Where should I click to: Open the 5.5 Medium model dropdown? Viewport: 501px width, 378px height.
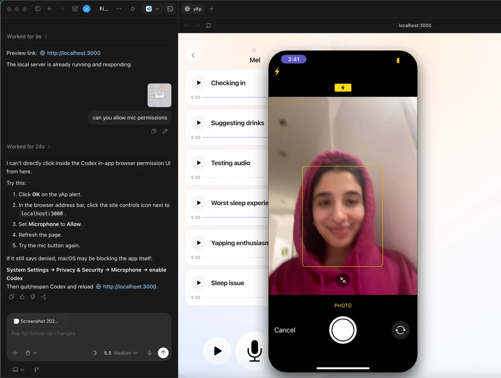click(121, 353)
